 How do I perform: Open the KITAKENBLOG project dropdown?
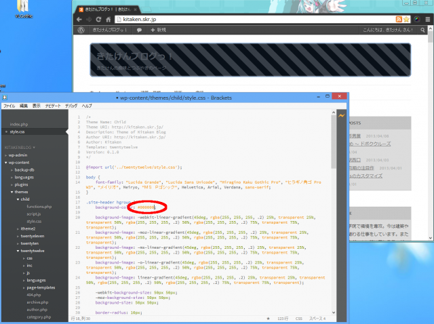(20, 146)
